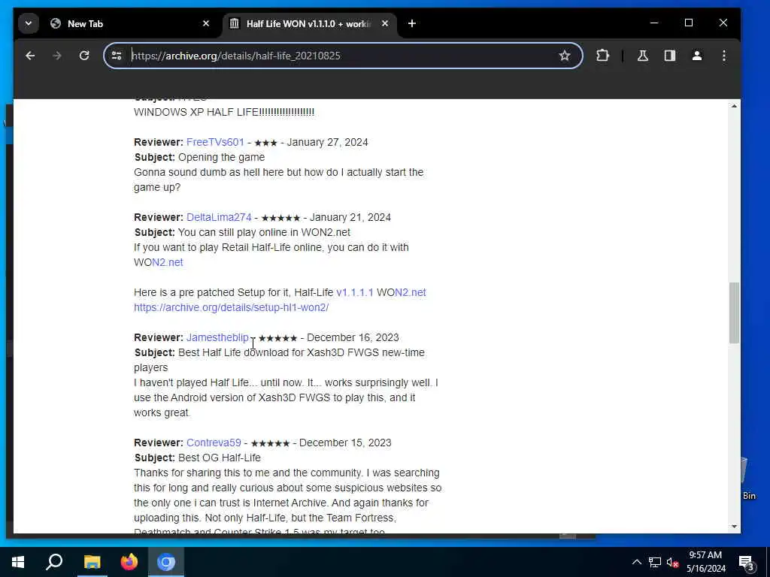Screen dimensions: 770x577
Task: Maximize the Chrome window
Action: pos(689,23)
